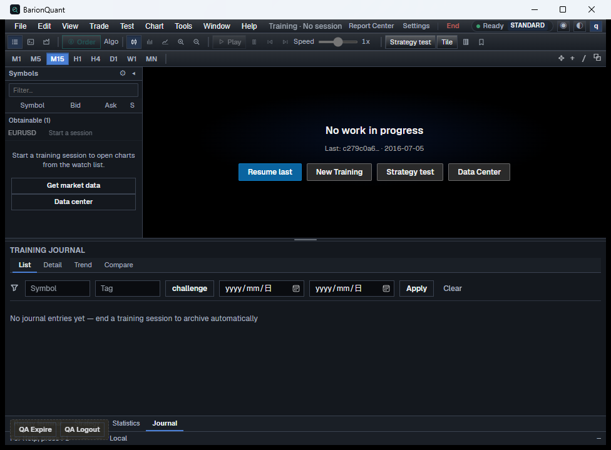Screen dimensions: 611x450
Task: Click the journal Symbol input field
Action: (58, 289)
